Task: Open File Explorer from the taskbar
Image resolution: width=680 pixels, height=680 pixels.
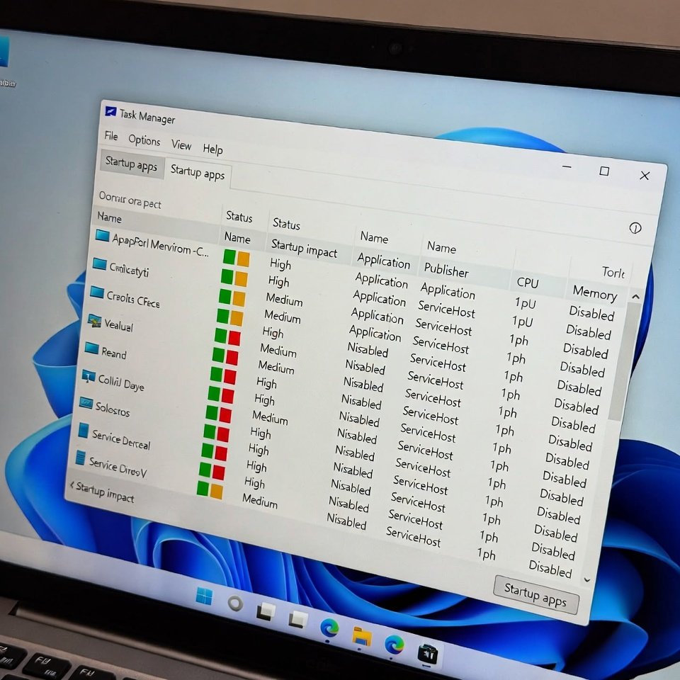Action: coord(362,636)
